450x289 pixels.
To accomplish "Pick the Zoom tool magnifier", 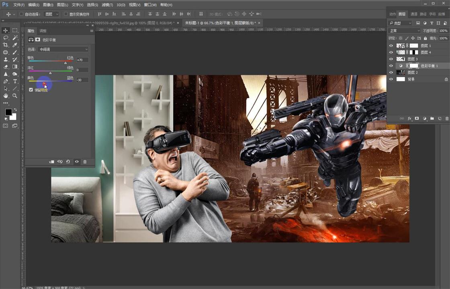I will point(15,96).
